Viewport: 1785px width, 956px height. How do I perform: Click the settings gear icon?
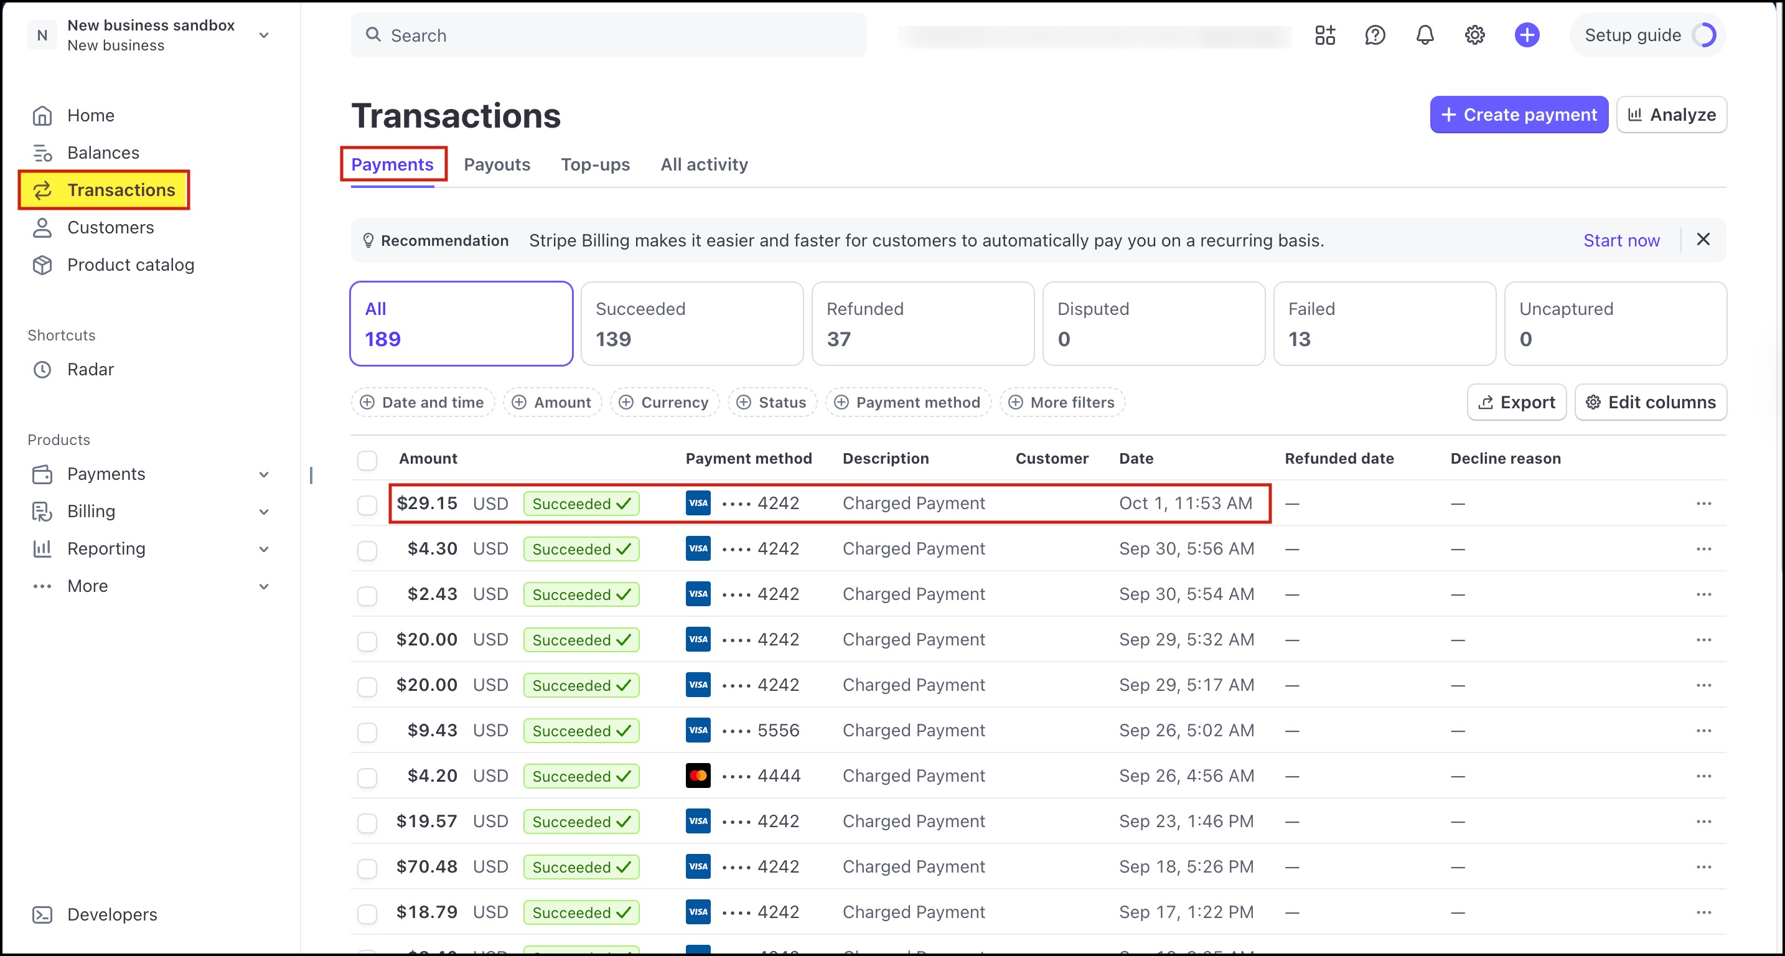pos(1474,35)
